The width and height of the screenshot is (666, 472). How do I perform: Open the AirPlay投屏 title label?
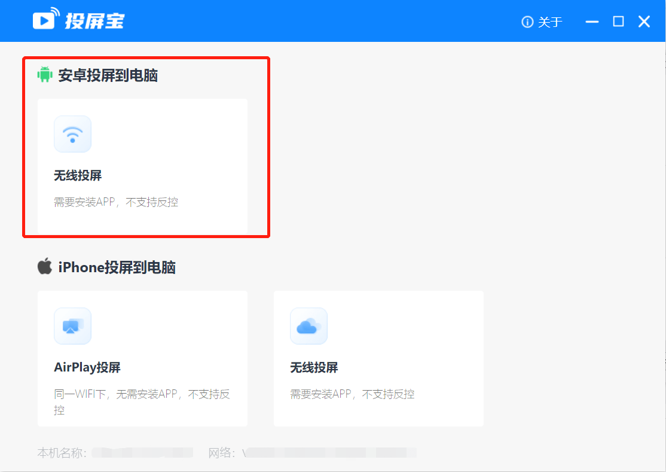tap(87, 367)
